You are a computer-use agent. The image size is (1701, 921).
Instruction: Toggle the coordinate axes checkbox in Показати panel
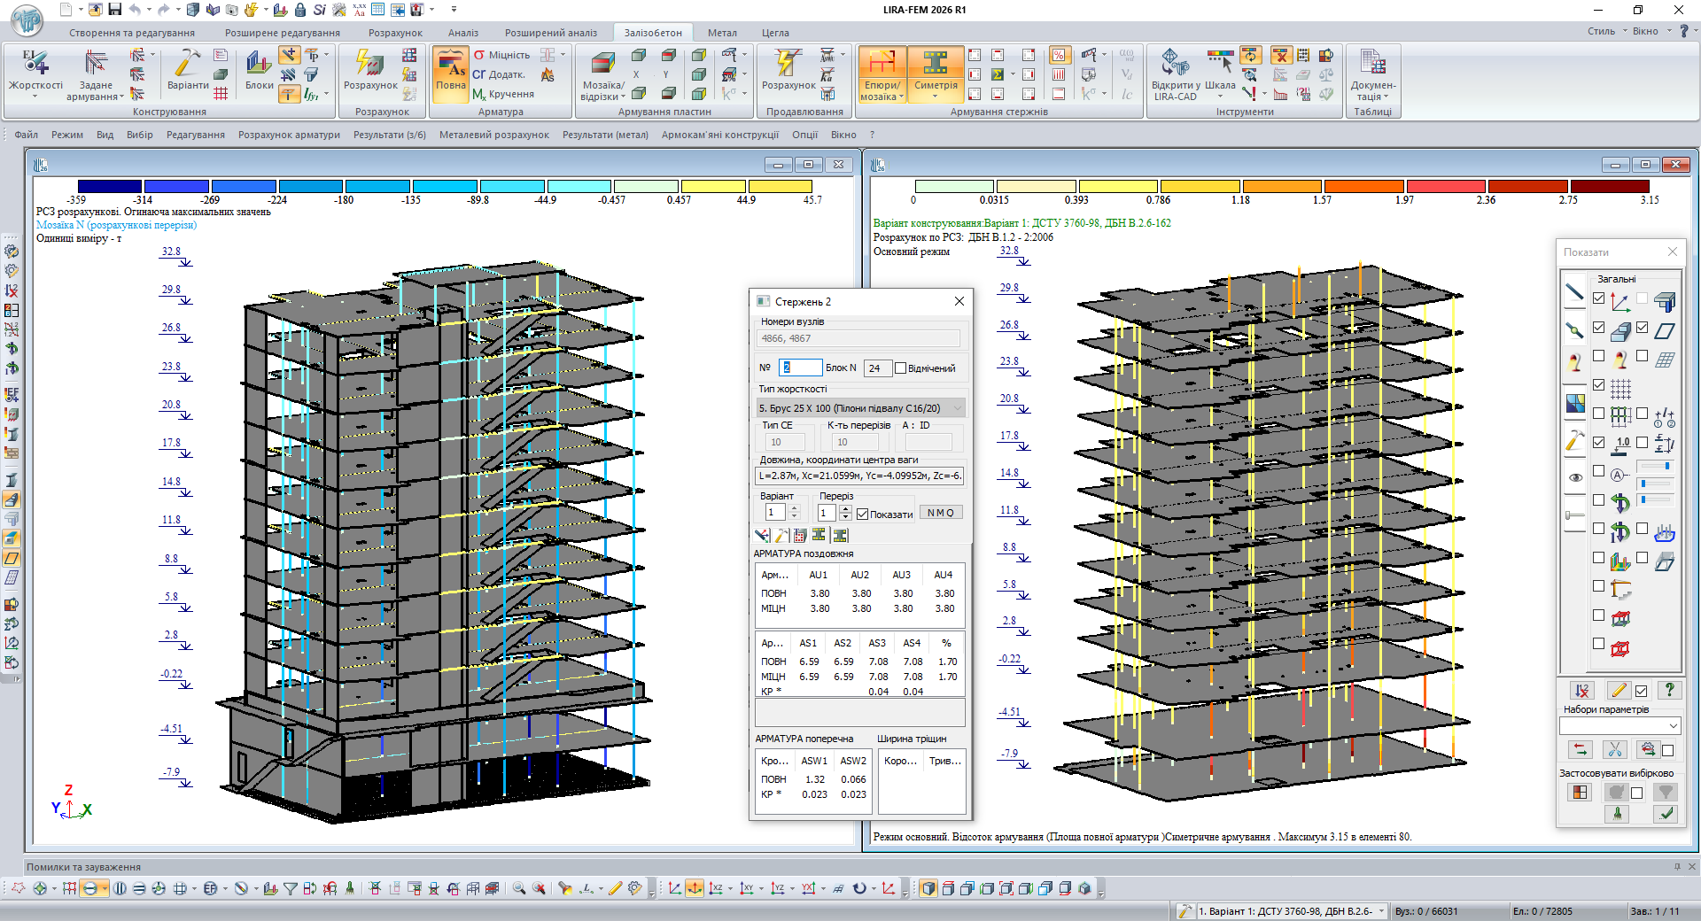1599,299
